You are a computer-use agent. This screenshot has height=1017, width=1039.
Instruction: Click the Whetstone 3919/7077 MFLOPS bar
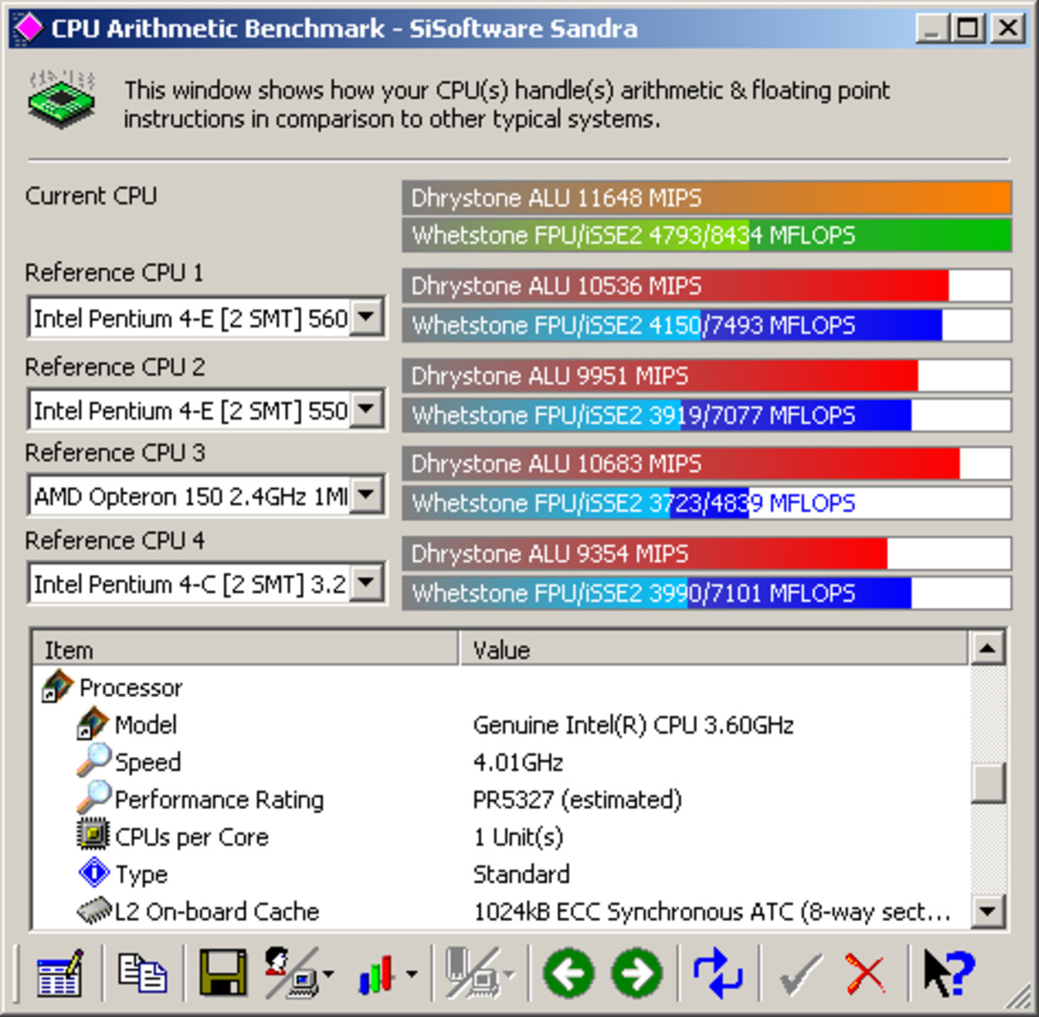(x=706, y=415)
